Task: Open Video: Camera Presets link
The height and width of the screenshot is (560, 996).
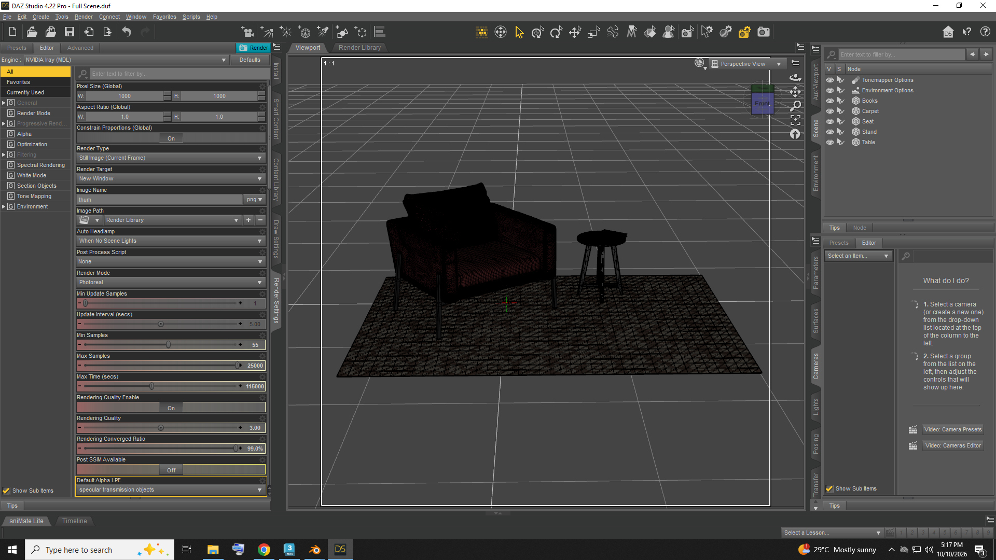Action: (x=953, y=429)
